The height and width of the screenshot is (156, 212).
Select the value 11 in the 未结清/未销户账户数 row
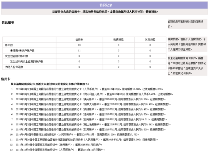coord(79,51)
